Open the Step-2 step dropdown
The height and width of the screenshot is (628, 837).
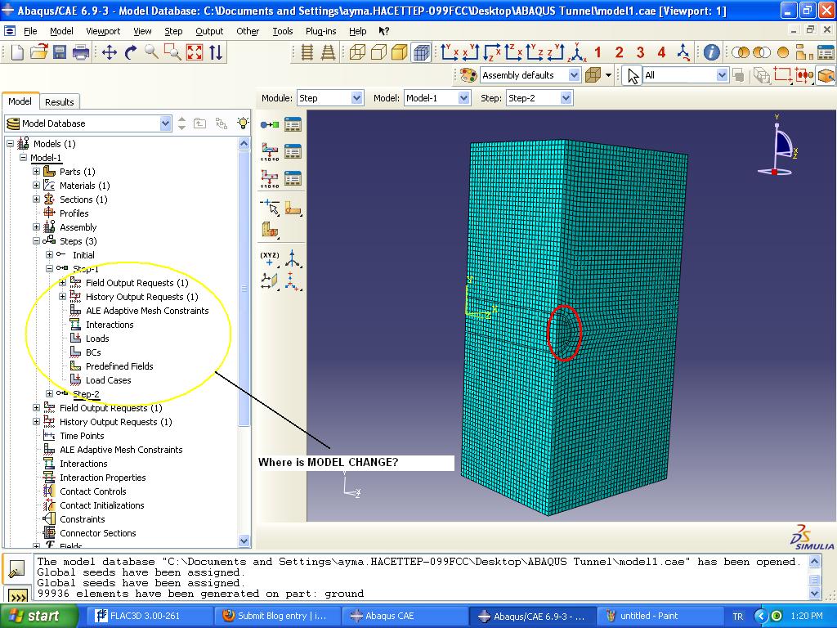pos(565,98)
